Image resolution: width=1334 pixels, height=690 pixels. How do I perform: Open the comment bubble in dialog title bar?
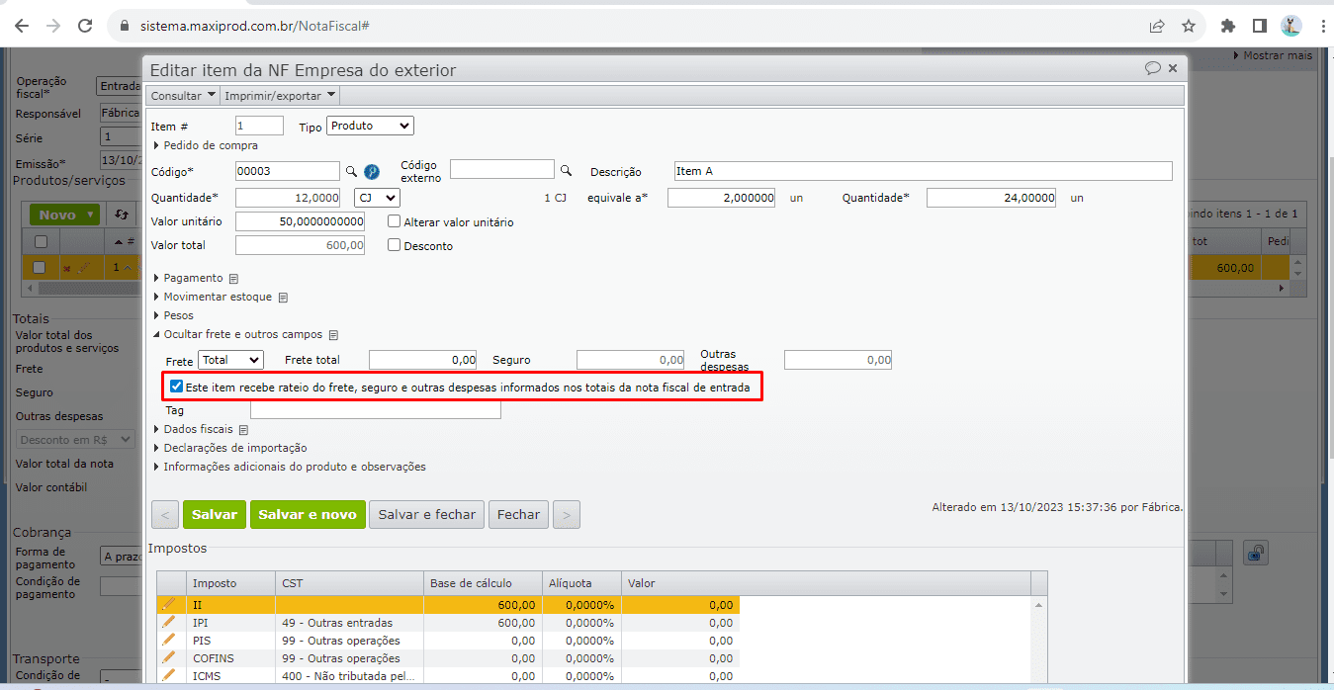click(x=1152, y=68)
